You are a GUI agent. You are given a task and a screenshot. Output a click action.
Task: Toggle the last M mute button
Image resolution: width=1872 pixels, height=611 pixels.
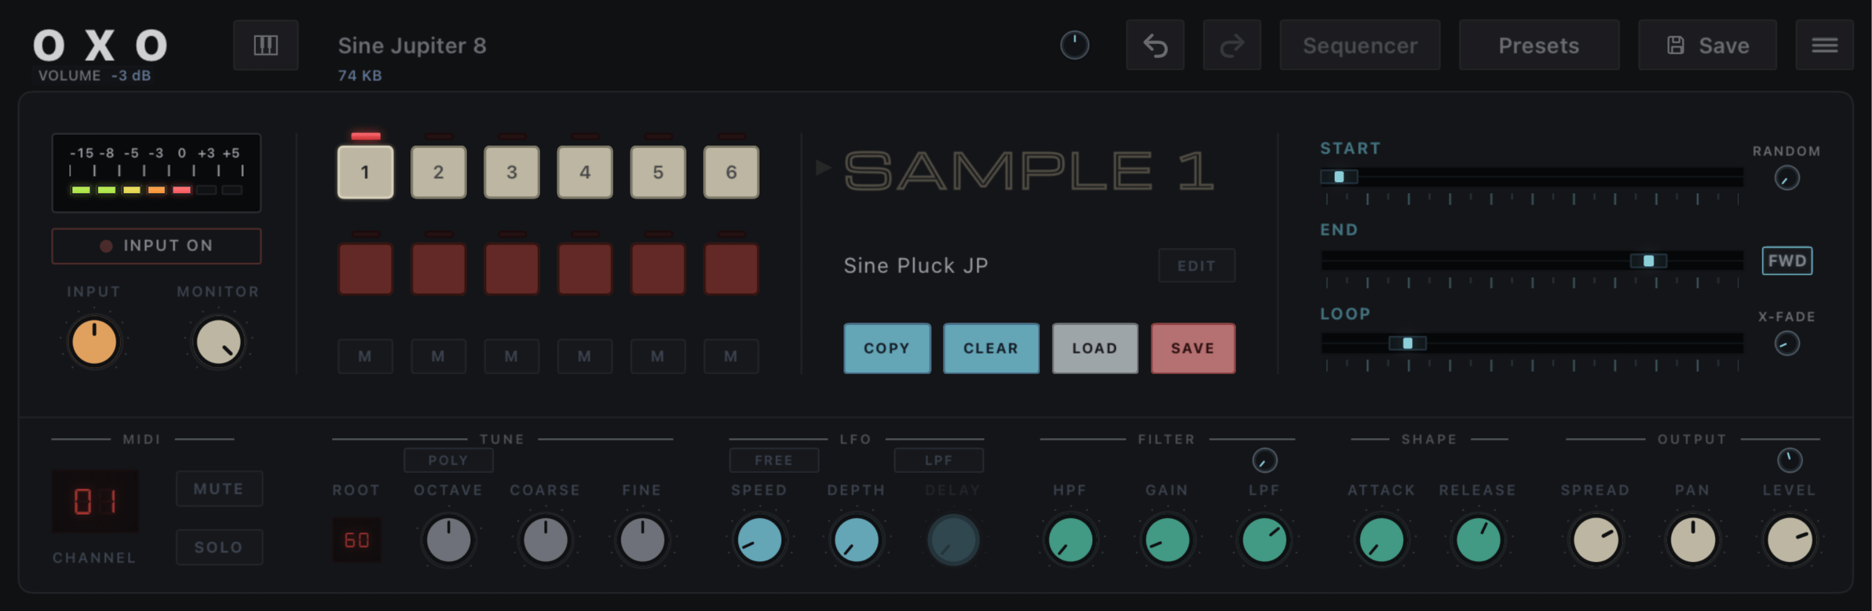(730, 356)
